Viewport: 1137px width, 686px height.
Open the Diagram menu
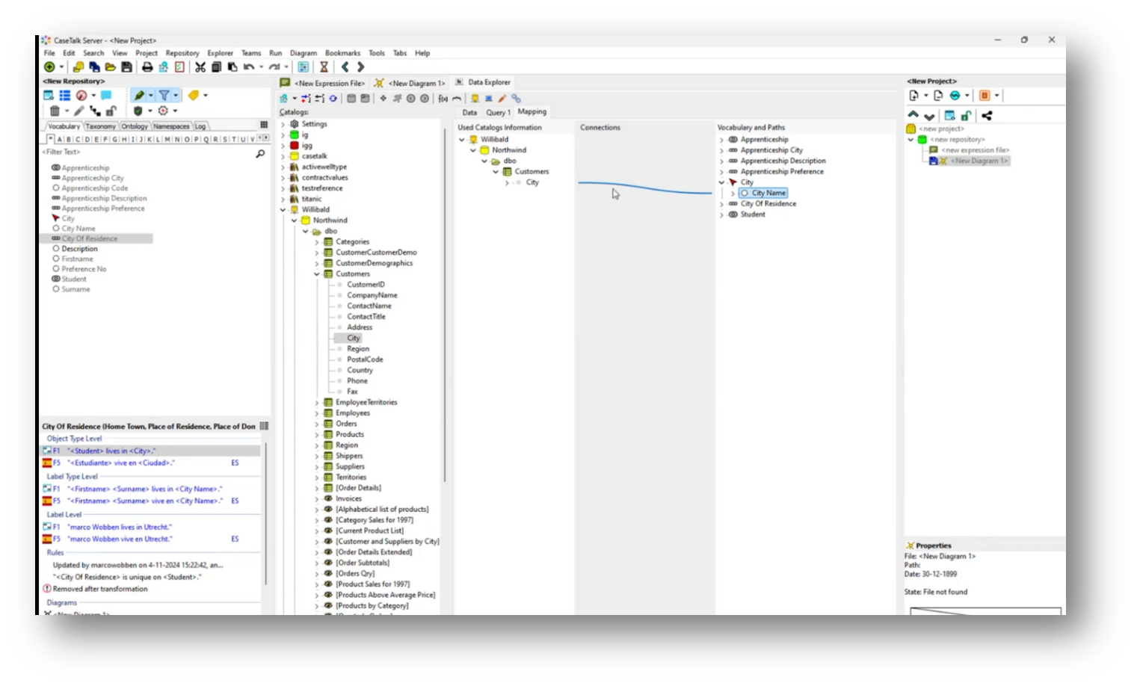[x=303, y=53]
